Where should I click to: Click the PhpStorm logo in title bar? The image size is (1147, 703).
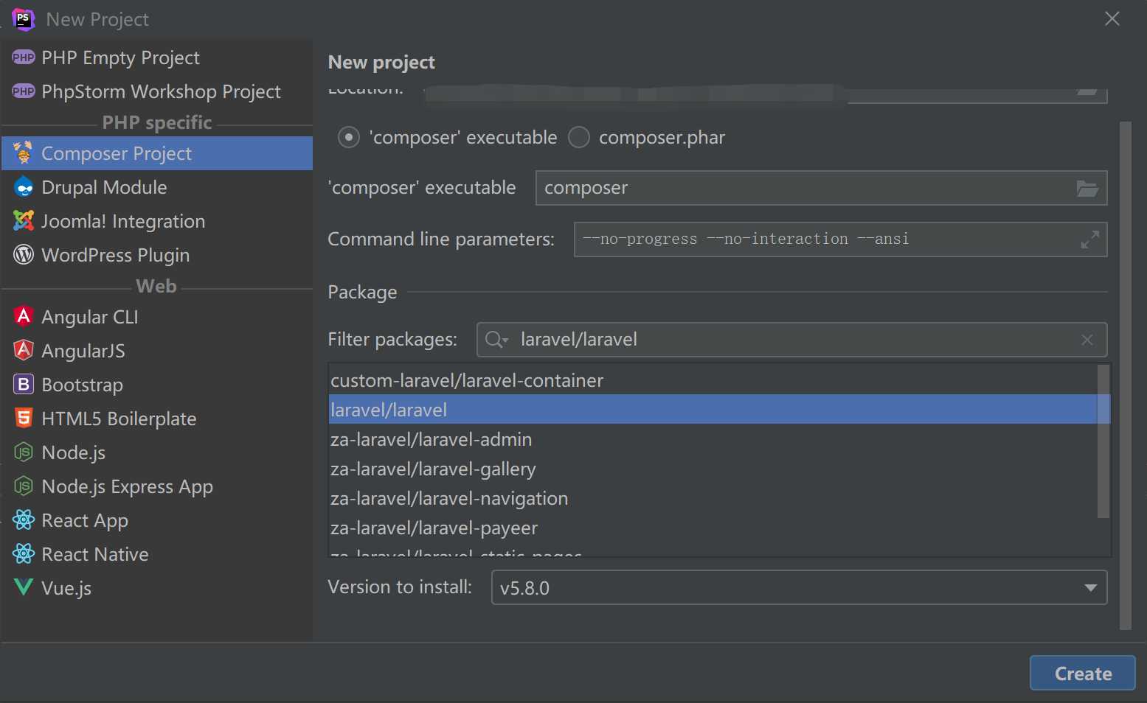pos(24,19)
